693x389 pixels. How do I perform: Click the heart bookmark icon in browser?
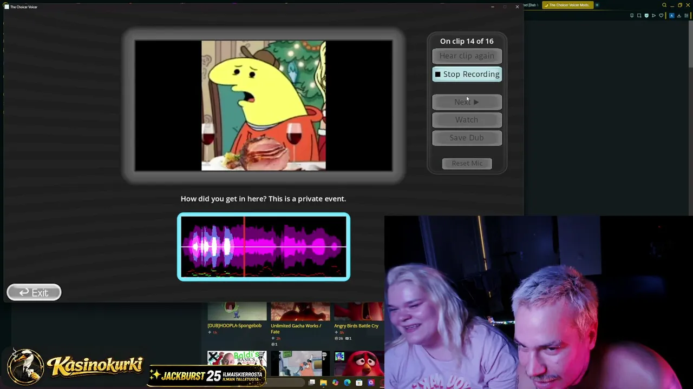[661, 16]
